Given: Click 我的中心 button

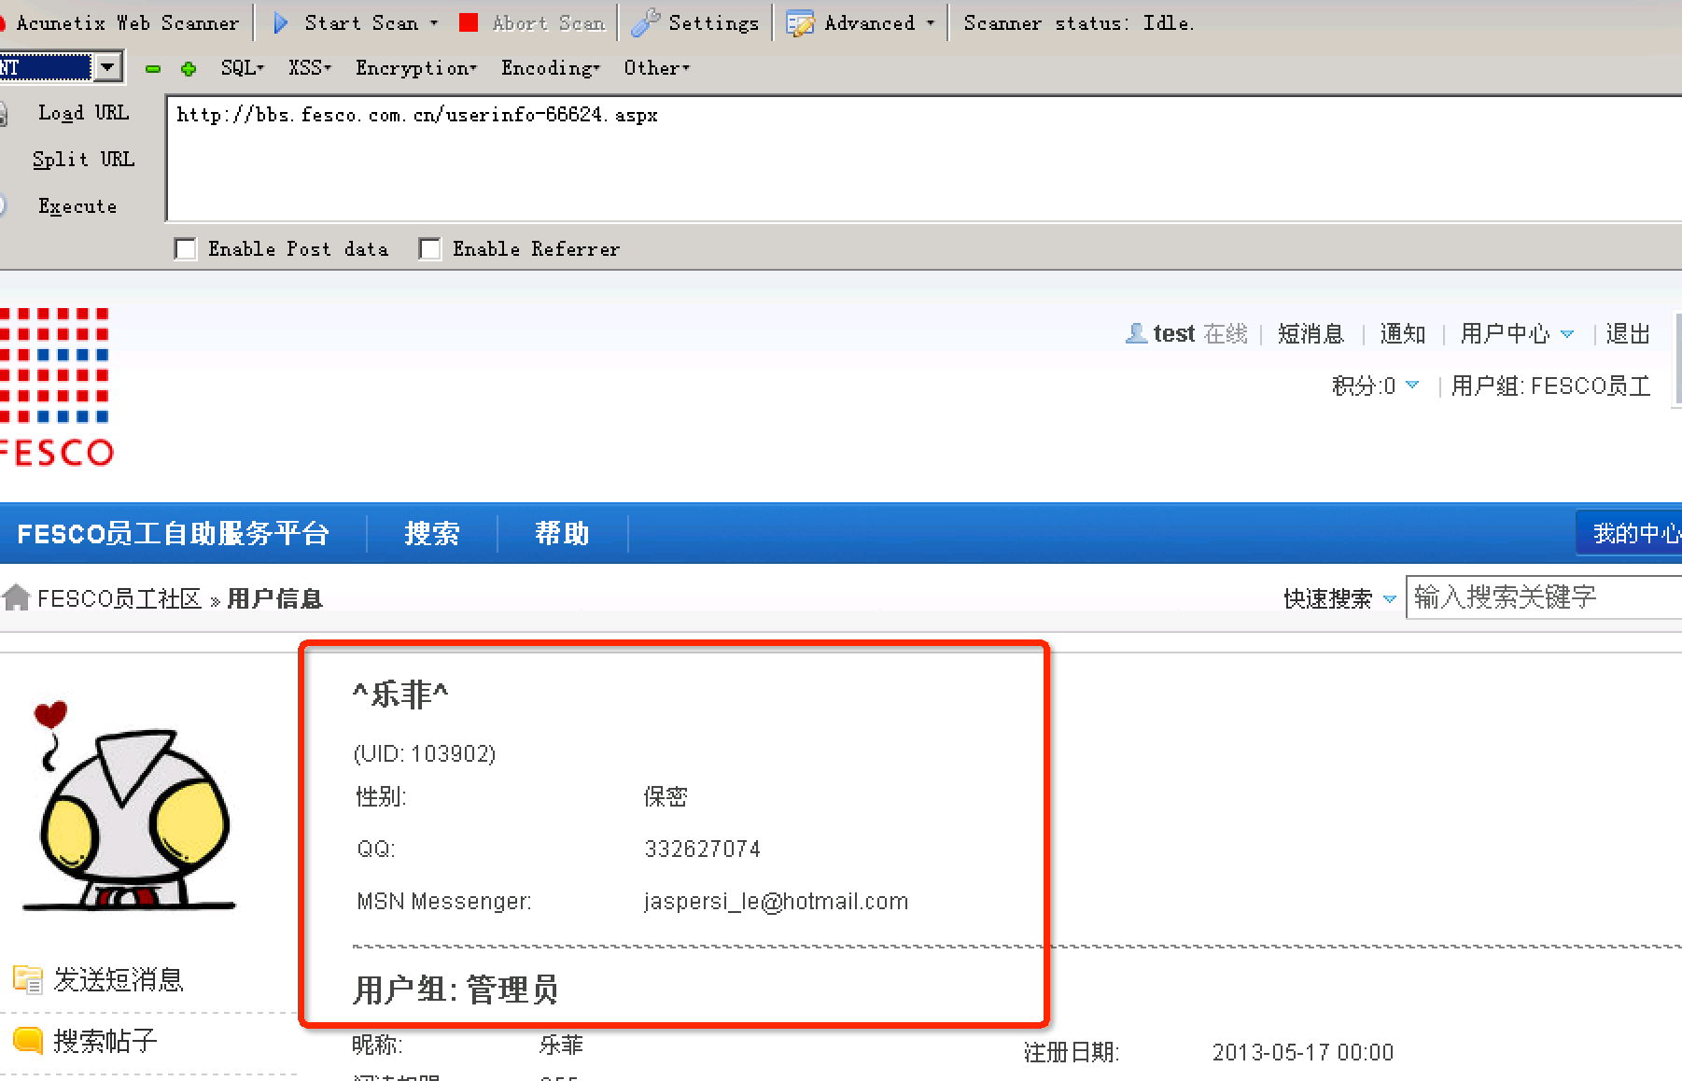Looking at the screenshot, I should [x=1630, y=533].
